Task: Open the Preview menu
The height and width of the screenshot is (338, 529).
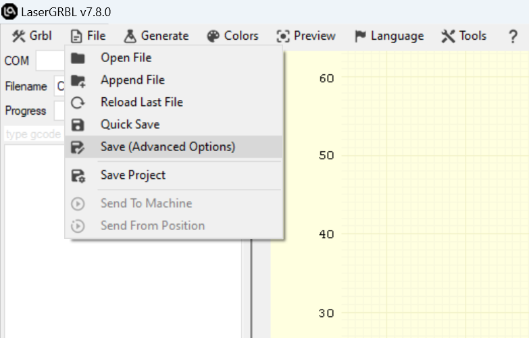Action: [x=306, y=36]
